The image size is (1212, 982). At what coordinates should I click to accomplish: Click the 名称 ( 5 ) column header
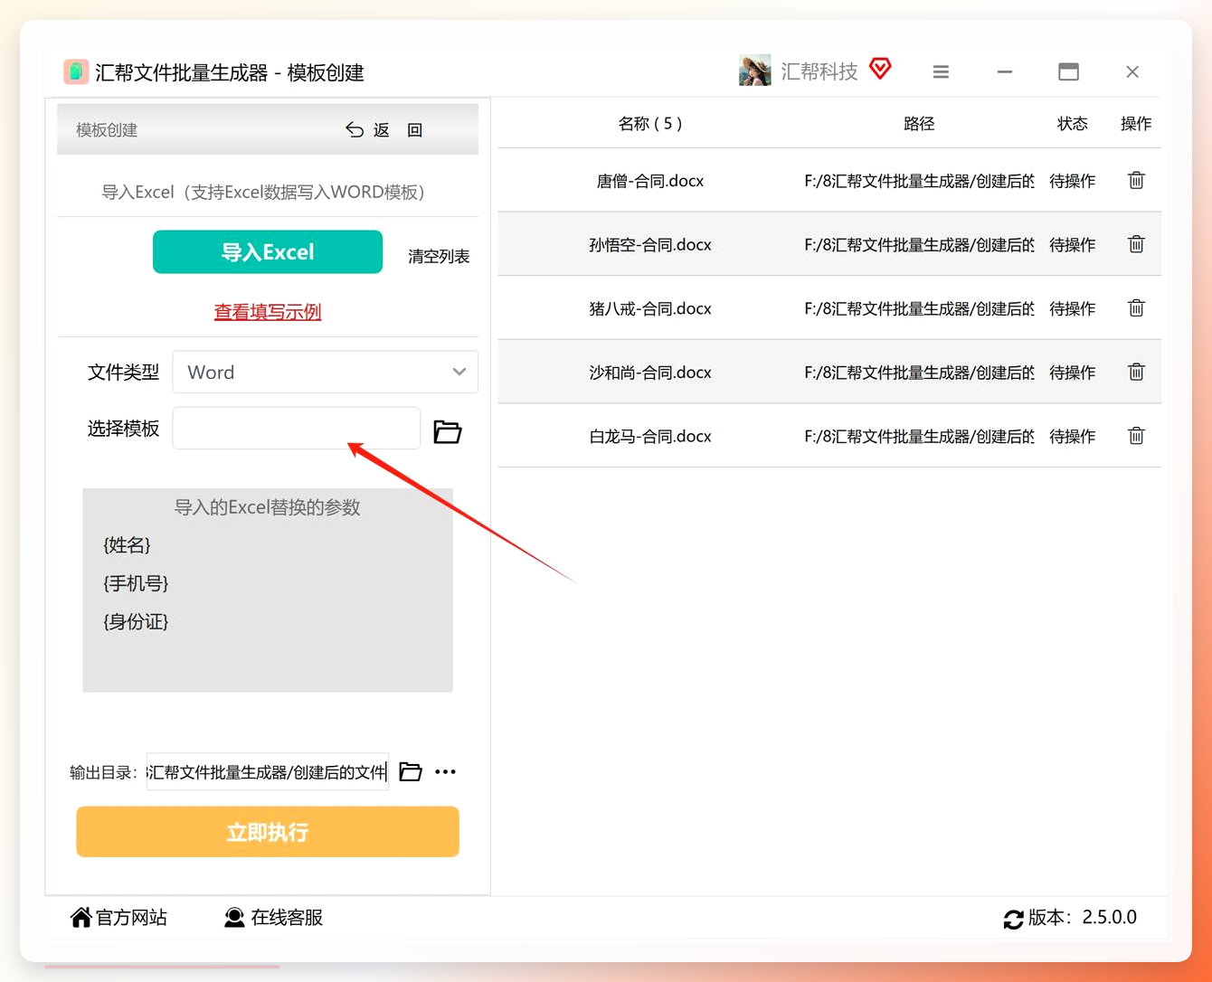[x=649, y=123]
